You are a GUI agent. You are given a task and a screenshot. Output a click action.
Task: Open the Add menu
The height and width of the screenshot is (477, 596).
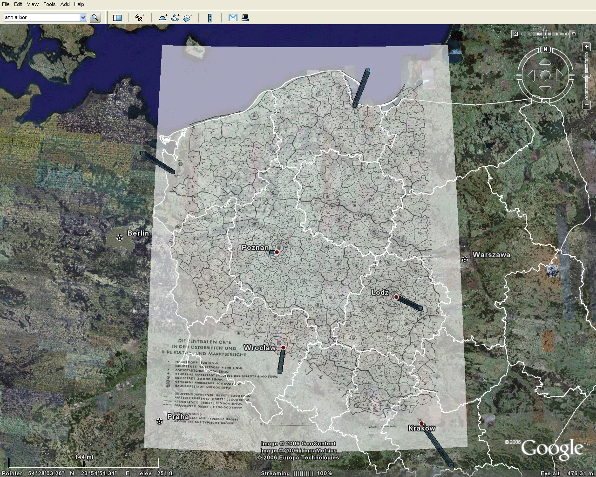click(65, 4)
